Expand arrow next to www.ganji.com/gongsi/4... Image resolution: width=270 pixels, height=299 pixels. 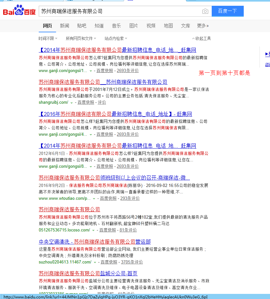tap(91, 135)
